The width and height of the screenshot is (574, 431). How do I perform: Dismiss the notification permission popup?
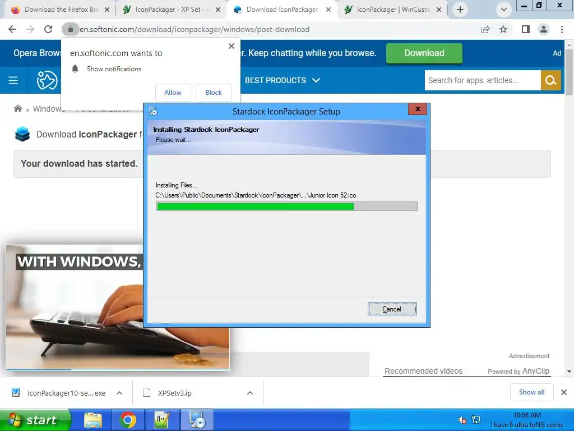[232, 46]
